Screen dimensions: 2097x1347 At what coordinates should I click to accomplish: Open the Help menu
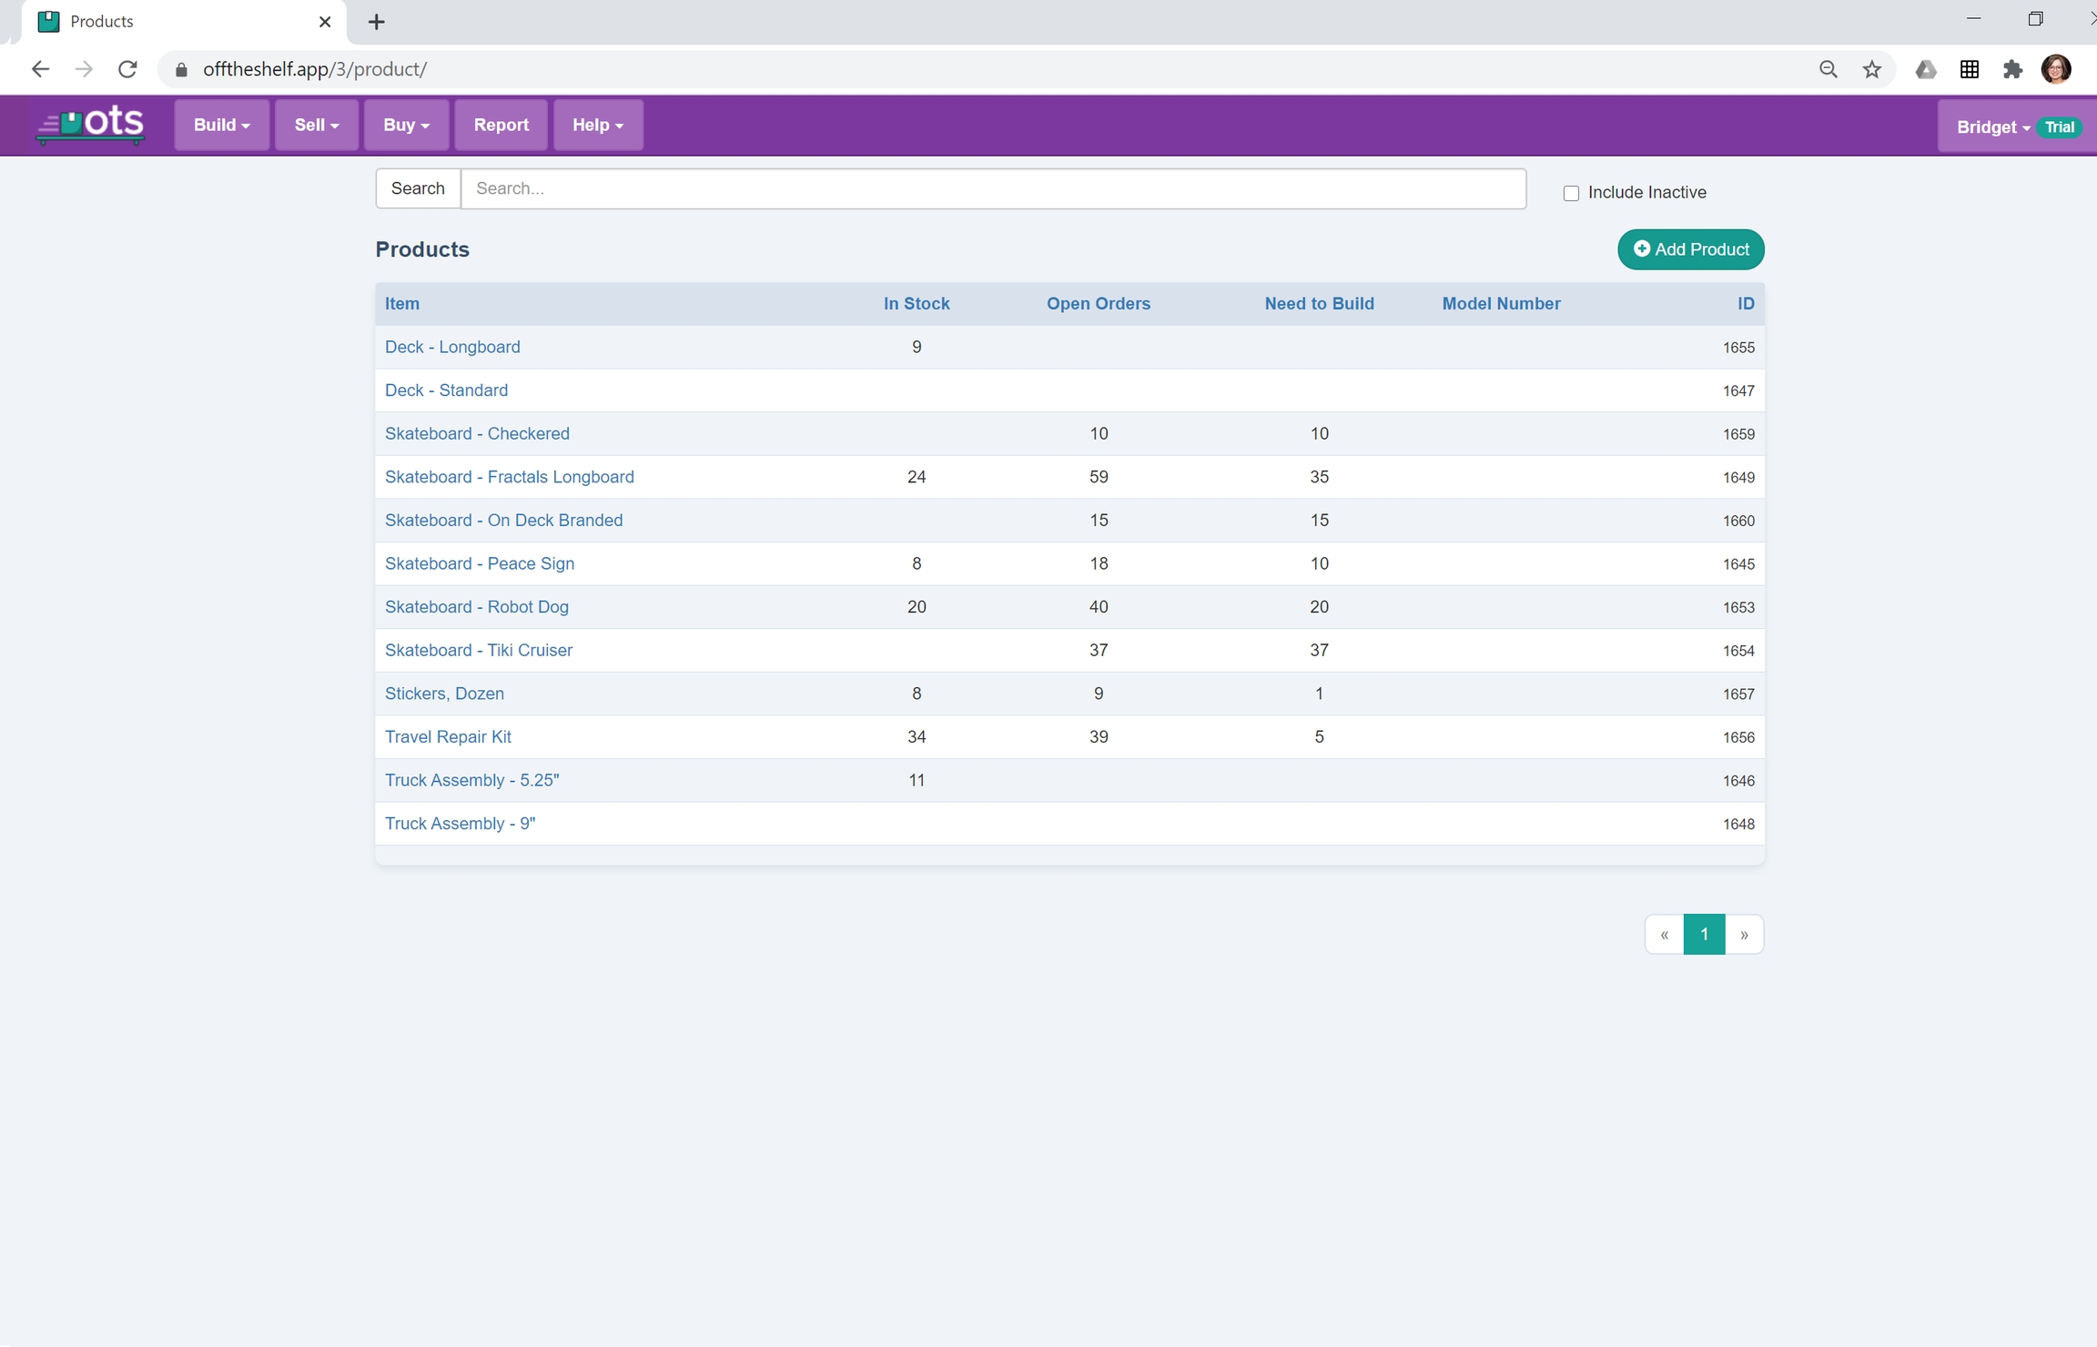(x=597, y=126)
